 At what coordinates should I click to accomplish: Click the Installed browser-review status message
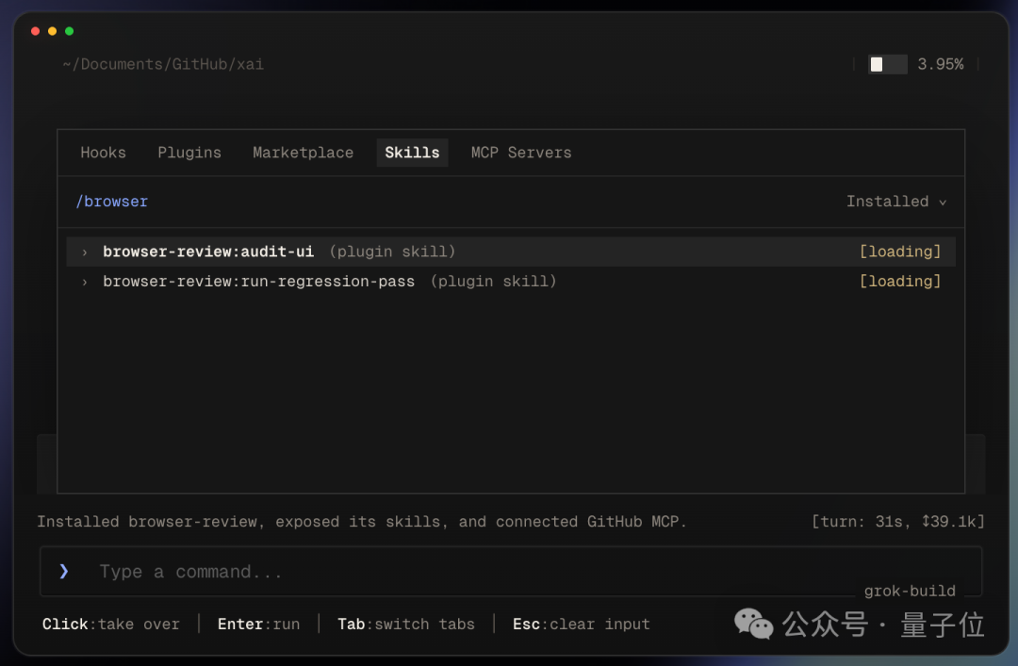(362, 521)
